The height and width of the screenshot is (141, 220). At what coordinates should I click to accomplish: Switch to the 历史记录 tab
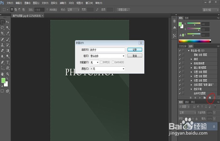click(x=183, y=46)
